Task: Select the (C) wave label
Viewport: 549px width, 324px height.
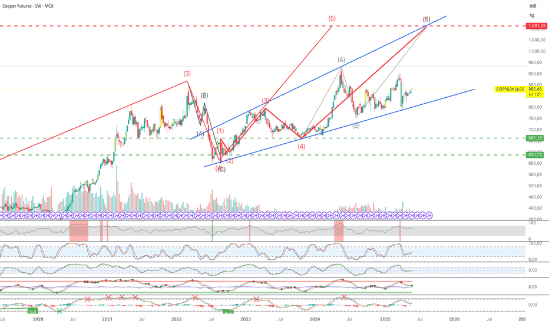Action: tap(221, 170)
